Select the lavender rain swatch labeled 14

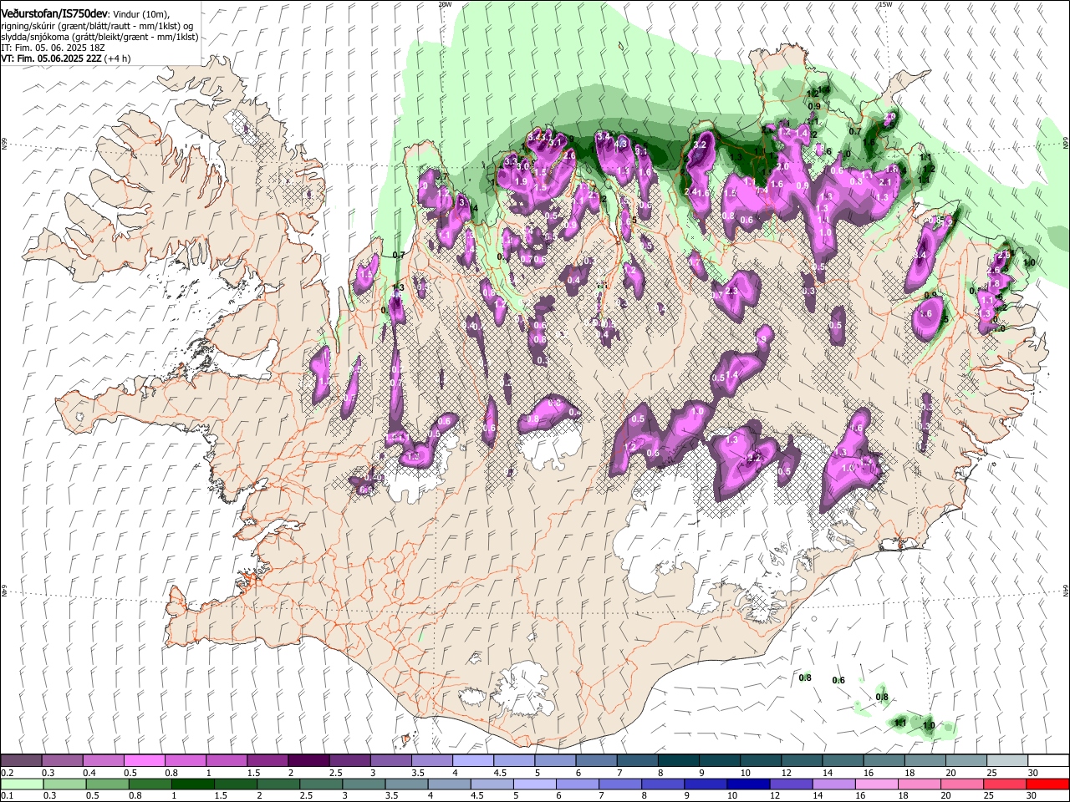(x=834, y=784)
